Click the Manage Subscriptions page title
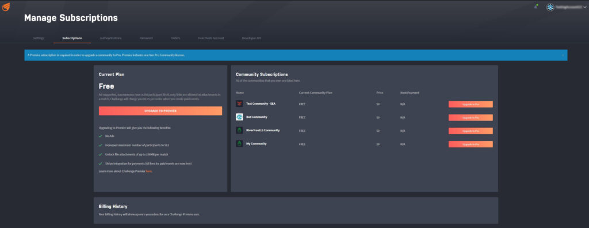 [x=71, y=18]
